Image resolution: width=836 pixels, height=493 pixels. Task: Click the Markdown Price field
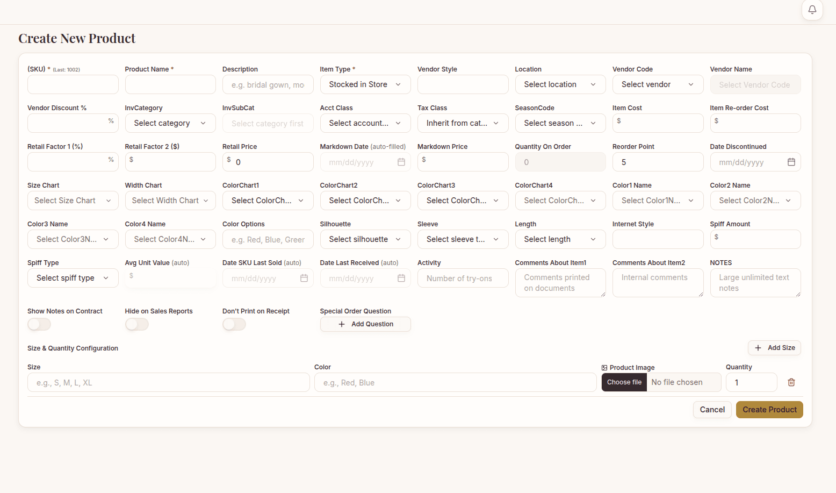[463, 162]
